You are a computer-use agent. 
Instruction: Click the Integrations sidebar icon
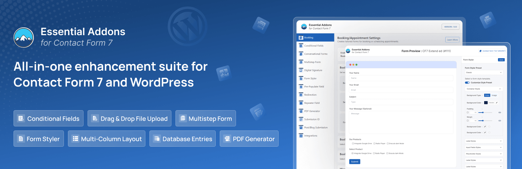(301, 136)
